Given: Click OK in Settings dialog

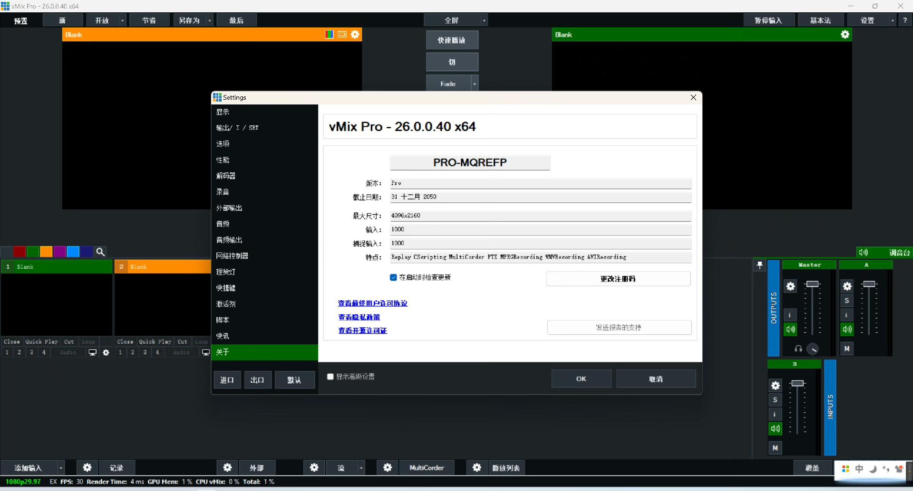Looking at the screenshot, I should 581,379.
